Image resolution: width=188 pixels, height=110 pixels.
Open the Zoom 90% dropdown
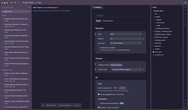[x=126, y=34]
